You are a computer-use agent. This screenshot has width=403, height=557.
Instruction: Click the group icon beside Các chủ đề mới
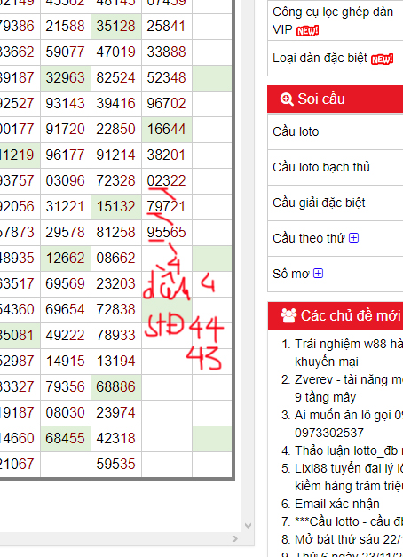coord(288,315)
